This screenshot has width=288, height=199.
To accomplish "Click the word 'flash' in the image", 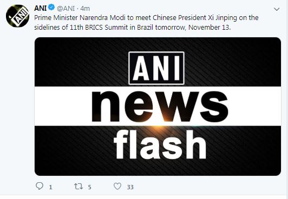I will pos(160,144).
